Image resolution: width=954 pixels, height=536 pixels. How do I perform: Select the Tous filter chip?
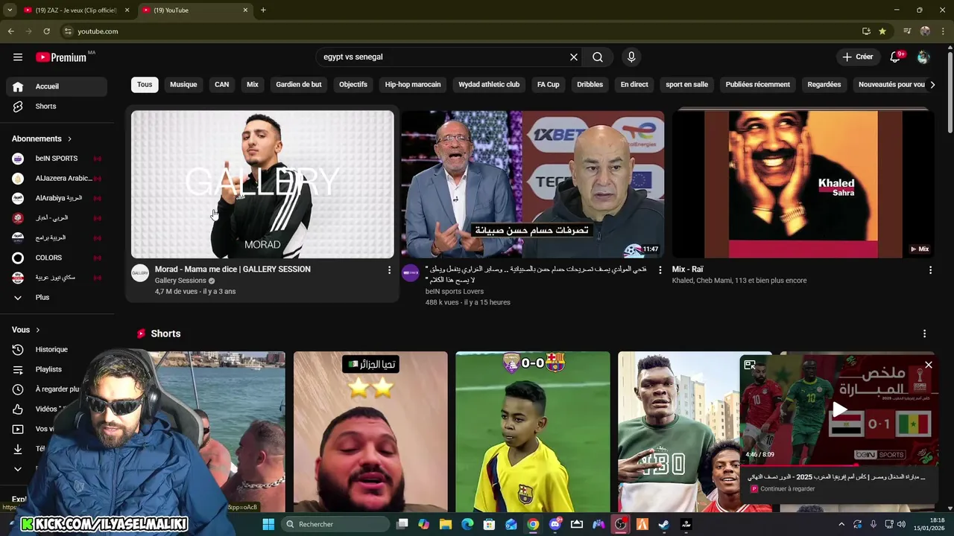click(x=145, y=84)
